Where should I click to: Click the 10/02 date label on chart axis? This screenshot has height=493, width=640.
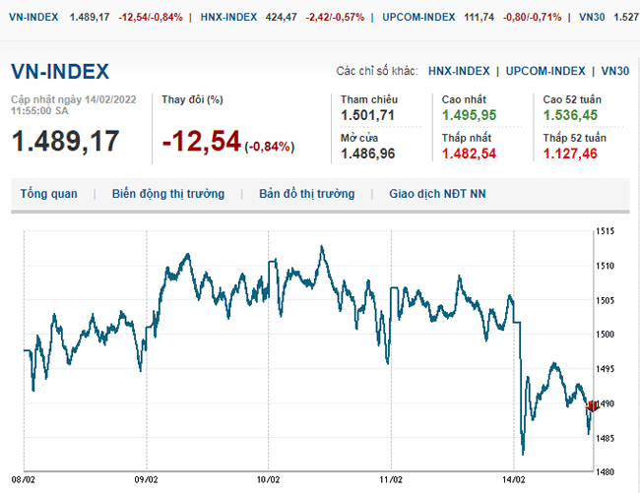(x=269, y=479)
